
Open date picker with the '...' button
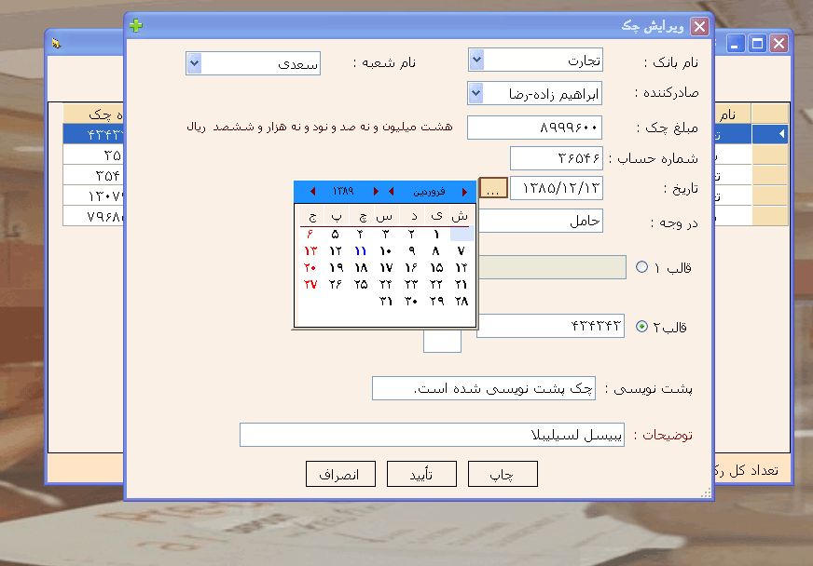493,188
